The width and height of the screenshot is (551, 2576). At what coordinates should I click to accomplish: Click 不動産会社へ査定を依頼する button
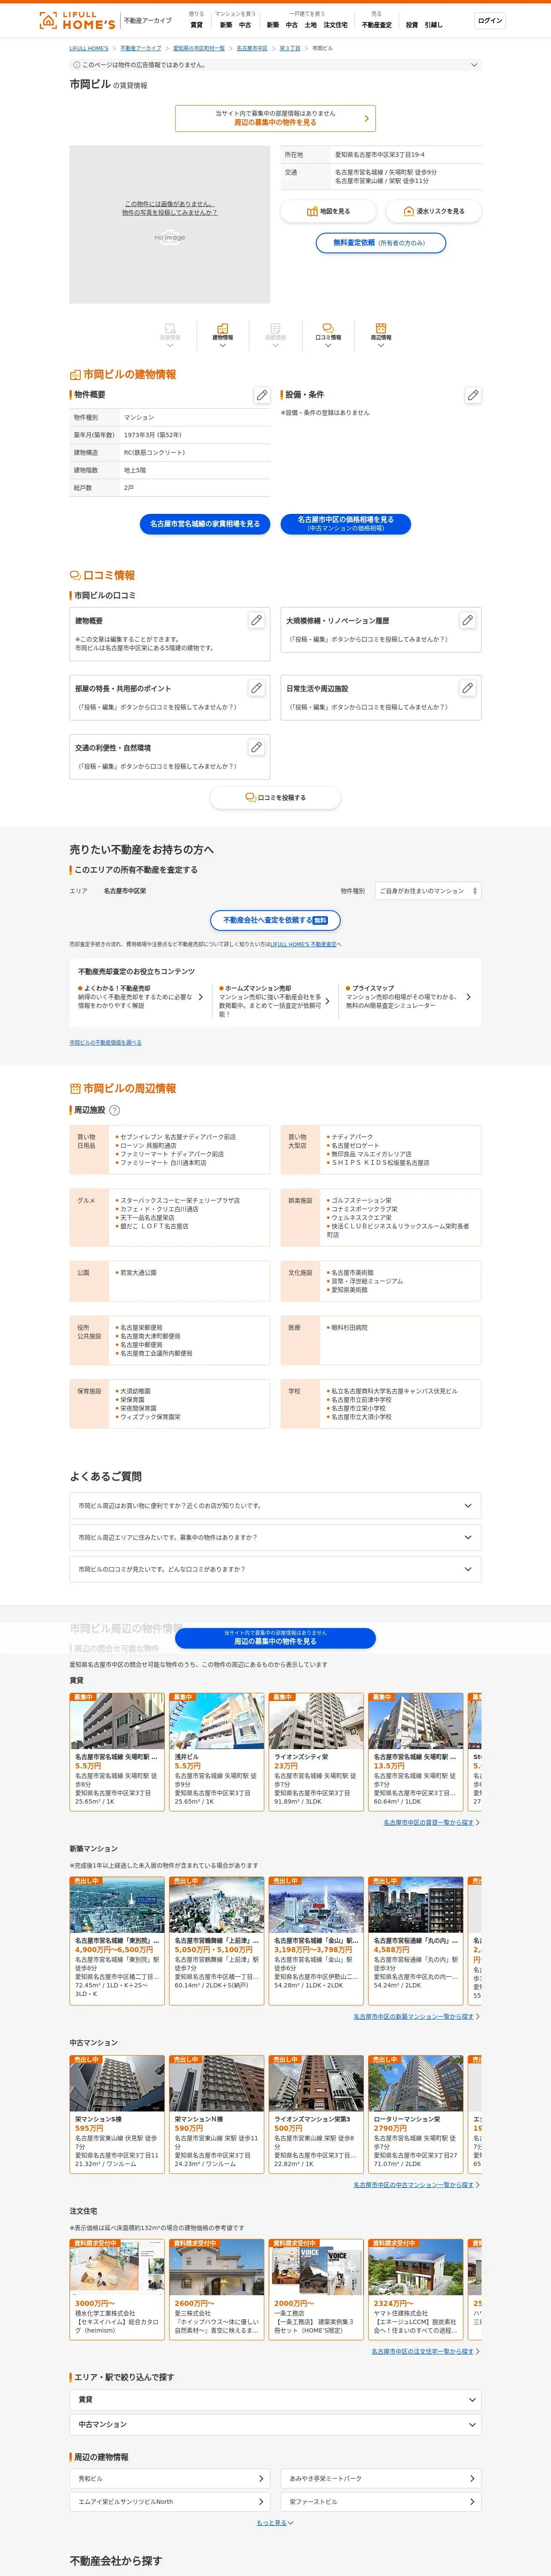[x=275, y=920]
